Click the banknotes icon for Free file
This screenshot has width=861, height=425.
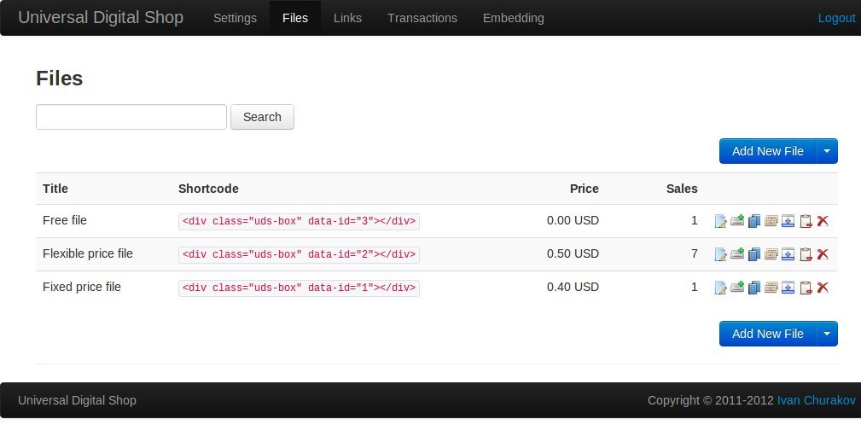point(771,221)
